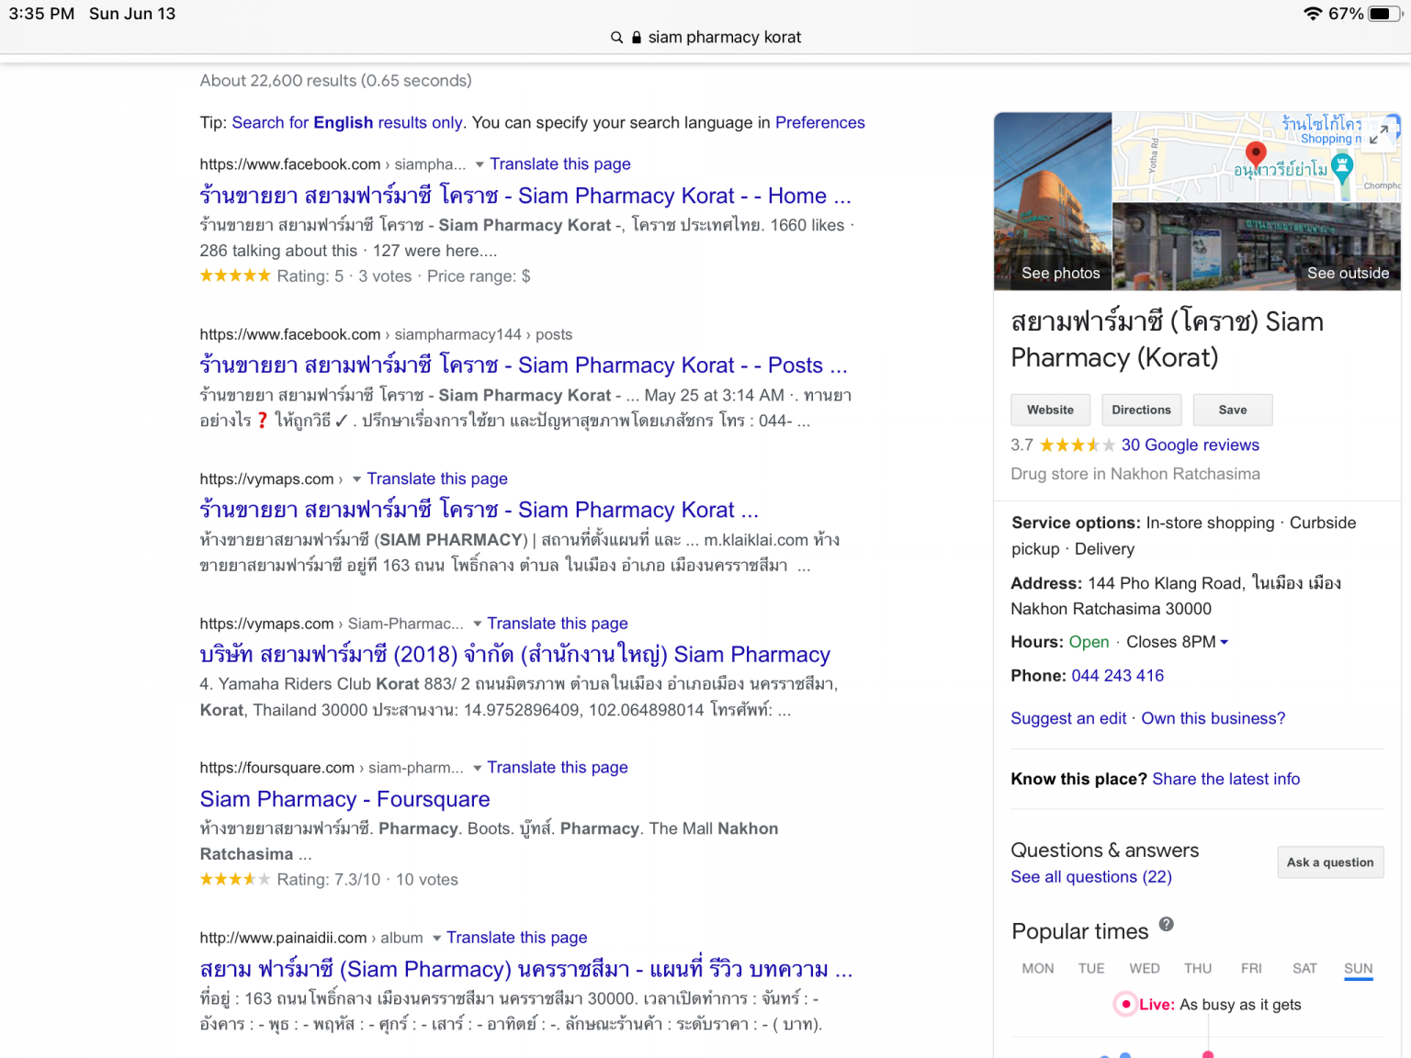Select the FRI tab in Popular times

(x=1250, y=968)
